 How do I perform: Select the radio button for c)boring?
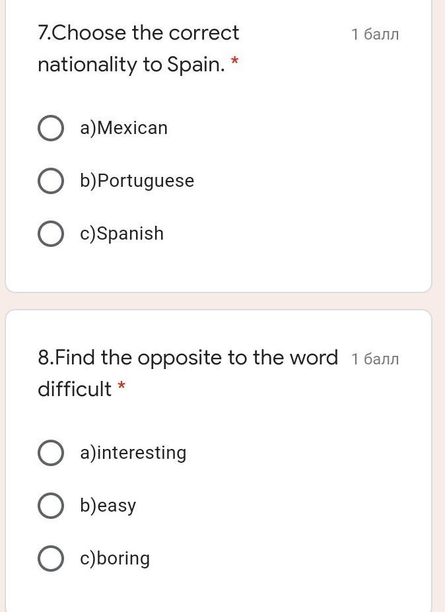(x=51, y=559)
